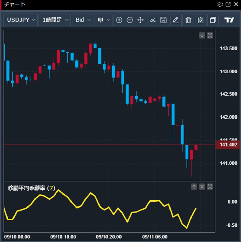This screenshot has height=242, width=241.
Task: Open chart settings gear icon
Action: tap(220, 4)
